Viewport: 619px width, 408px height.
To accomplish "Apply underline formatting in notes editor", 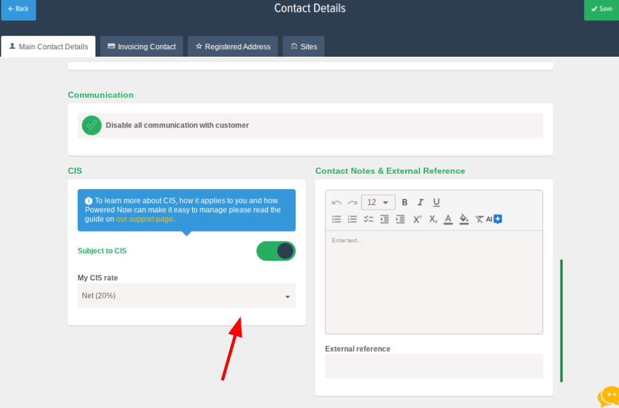I will (x=436, y=202).
